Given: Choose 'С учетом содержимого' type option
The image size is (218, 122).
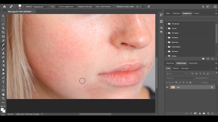Looking at the screenshot, I should (66, 7).
